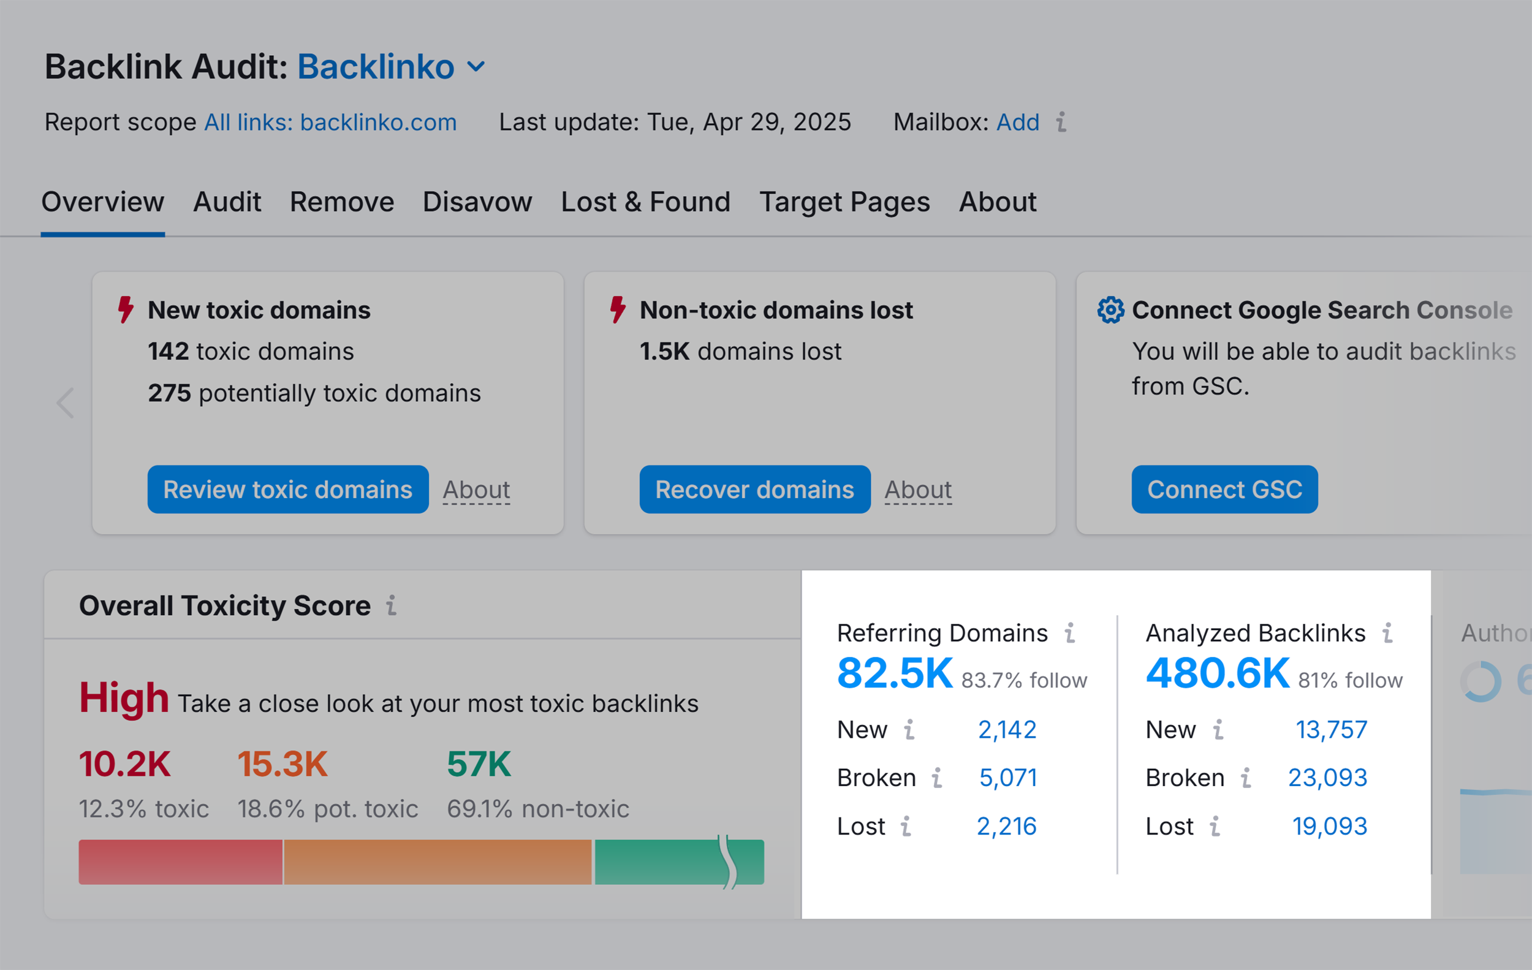The image size is (1532, 970).
Task: Switch to the Audit tab
Action: click(227, 202)
